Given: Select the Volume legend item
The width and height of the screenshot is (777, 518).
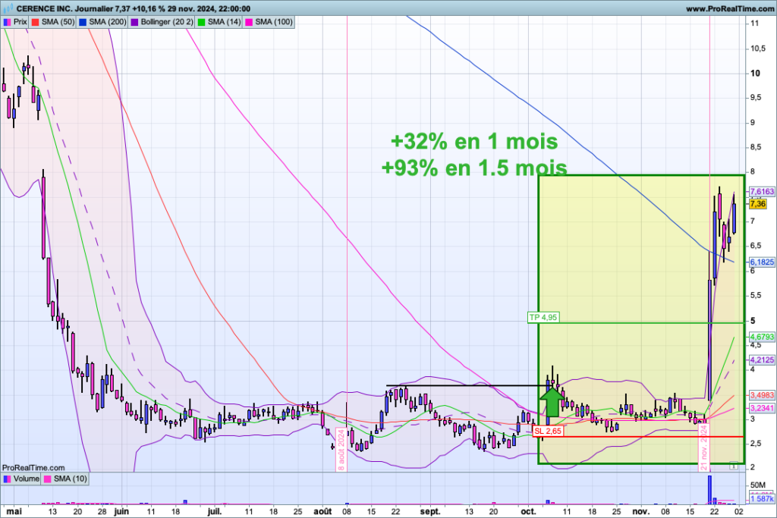Looking at the screenshot, I should pos(21,479).
